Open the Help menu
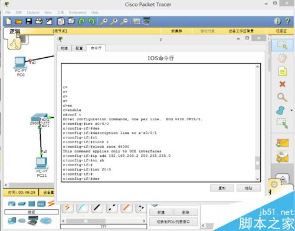Image resolution: width=295 pixels, height=231 pixels. click(x=94, y=12)
